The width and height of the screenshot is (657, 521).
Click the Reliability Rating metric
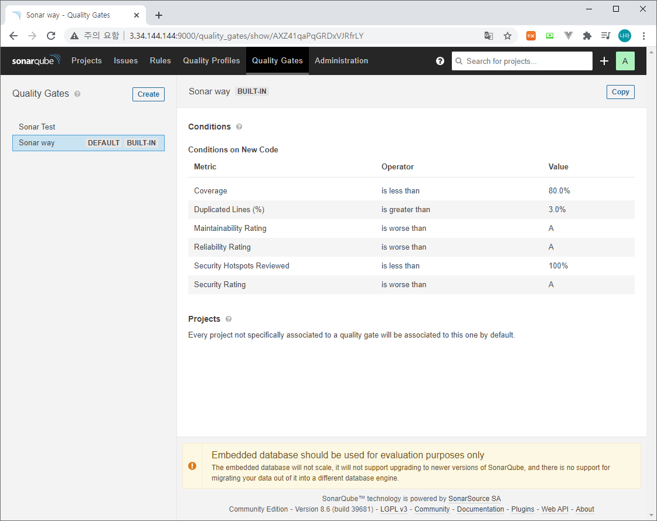pyautogui.click(x=222, y=247)
